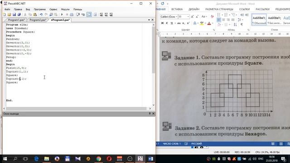Click ЧИСЛО СЛОВ word count in Word status bar
Screen dimensions: 290x163
click(x=172, y=144)
